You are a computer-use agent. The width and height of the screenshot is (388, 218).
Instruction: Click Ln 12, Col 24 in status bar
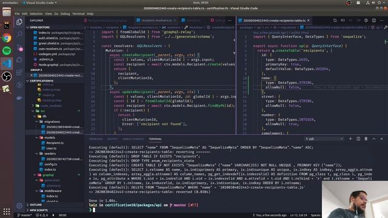(x=299, y=216)
